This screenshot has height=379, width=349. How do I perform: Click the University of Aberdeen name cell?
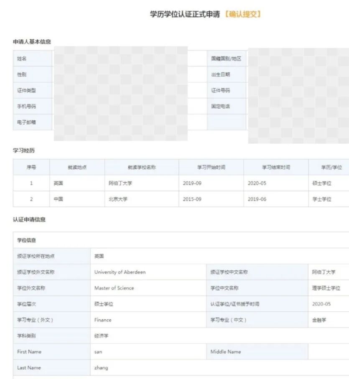(x=121, y=272)
